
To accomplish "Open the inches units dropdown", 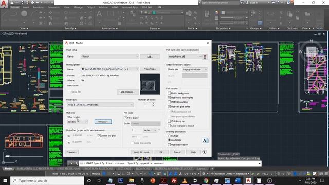I will click(150, 130).
